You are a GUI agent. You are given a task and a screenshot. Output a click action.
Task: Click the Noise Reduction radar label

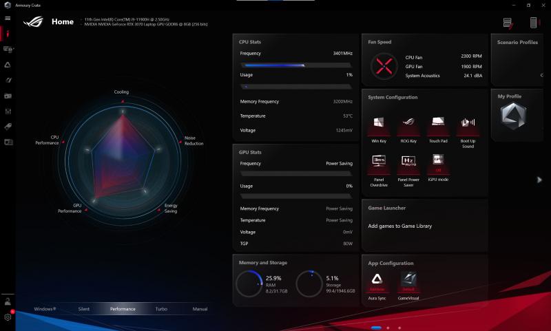(194, 141)
